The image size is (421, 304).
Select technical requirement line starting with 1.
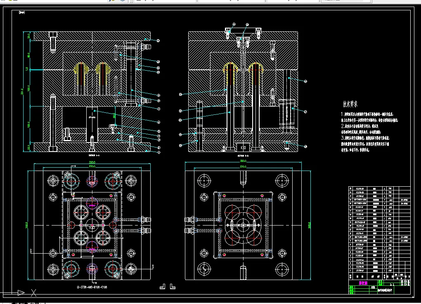(367, 114)
